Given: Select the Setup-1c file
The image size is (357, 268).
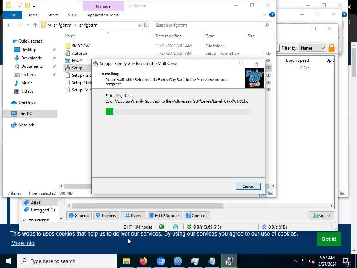Looking at the screenshot, I should [82, 90].
